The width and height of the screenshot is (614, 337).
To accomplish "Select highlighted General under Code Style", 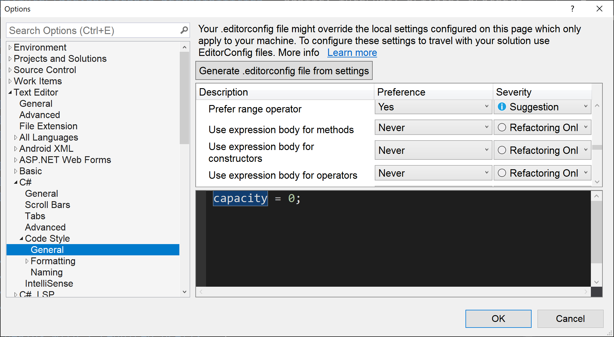I will point(93,250).
